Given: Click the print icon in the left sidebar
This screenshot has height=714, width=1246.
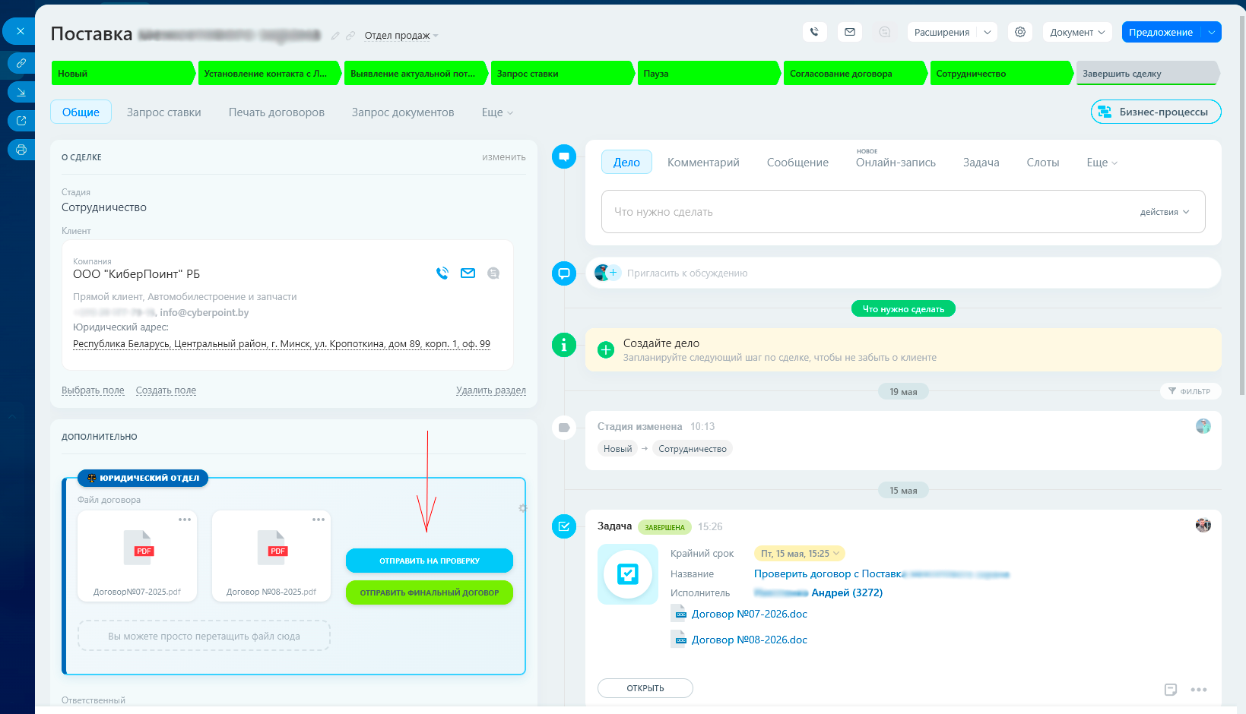Looking at the screenshot, I should [x=21, y=150].
